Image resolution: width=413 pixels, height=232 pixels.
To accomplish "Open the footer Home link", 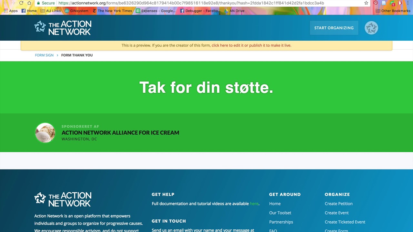I will (x=275, y=204).
